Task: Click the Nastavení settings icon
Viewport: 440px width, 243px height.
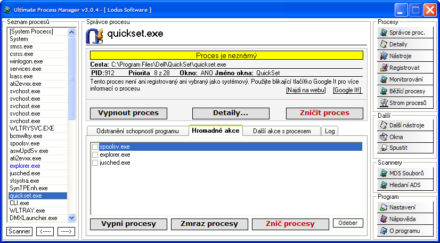Action: 384,208
